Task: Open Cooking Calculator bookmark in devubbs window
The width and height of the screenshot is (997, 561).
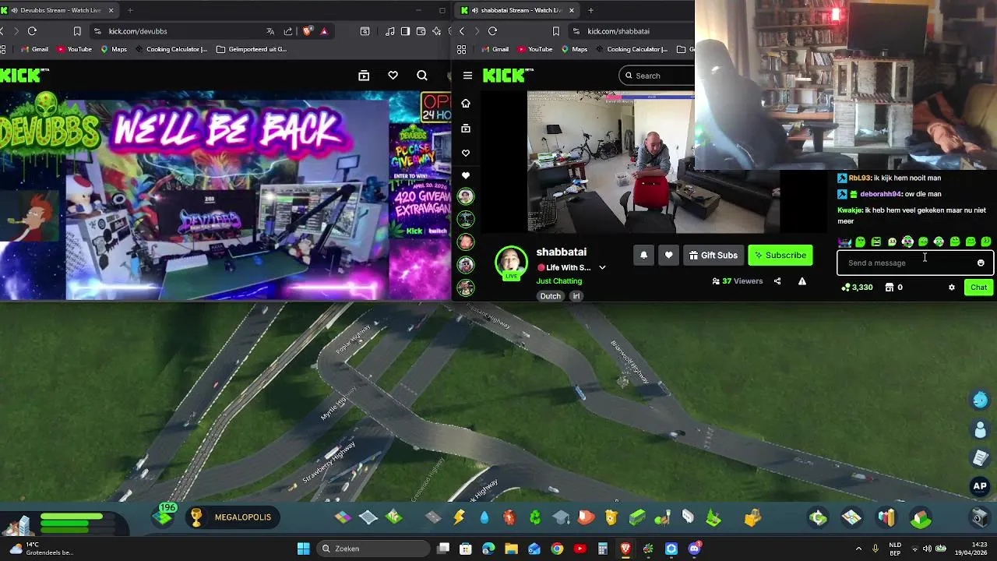Action: (x=171, y=49)
